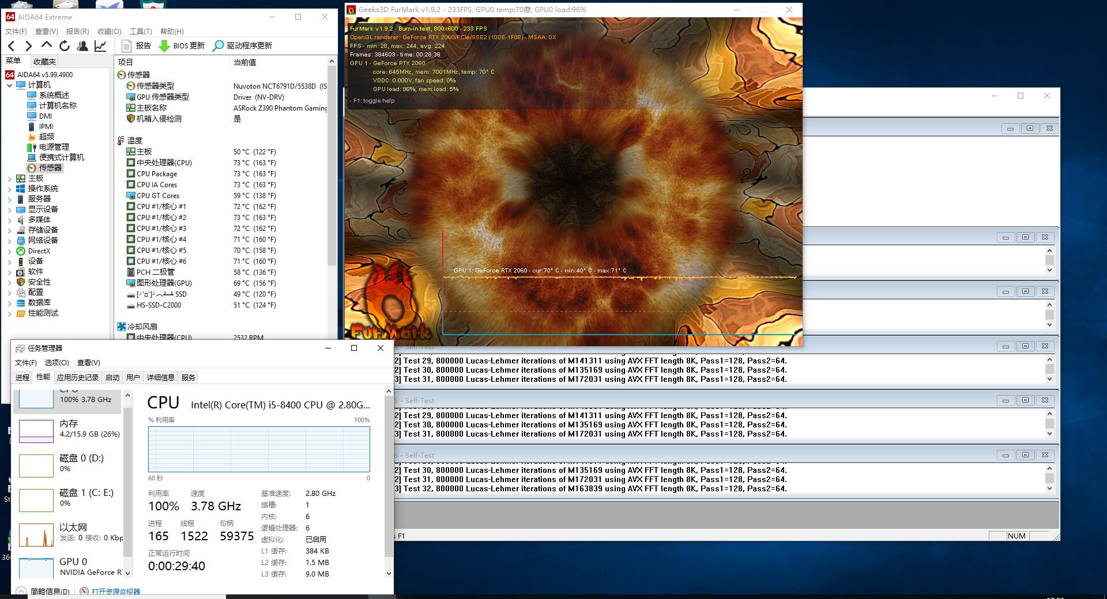Expand the 操作系统 tree node
1107x599 pixels.
tap(10, 189)
